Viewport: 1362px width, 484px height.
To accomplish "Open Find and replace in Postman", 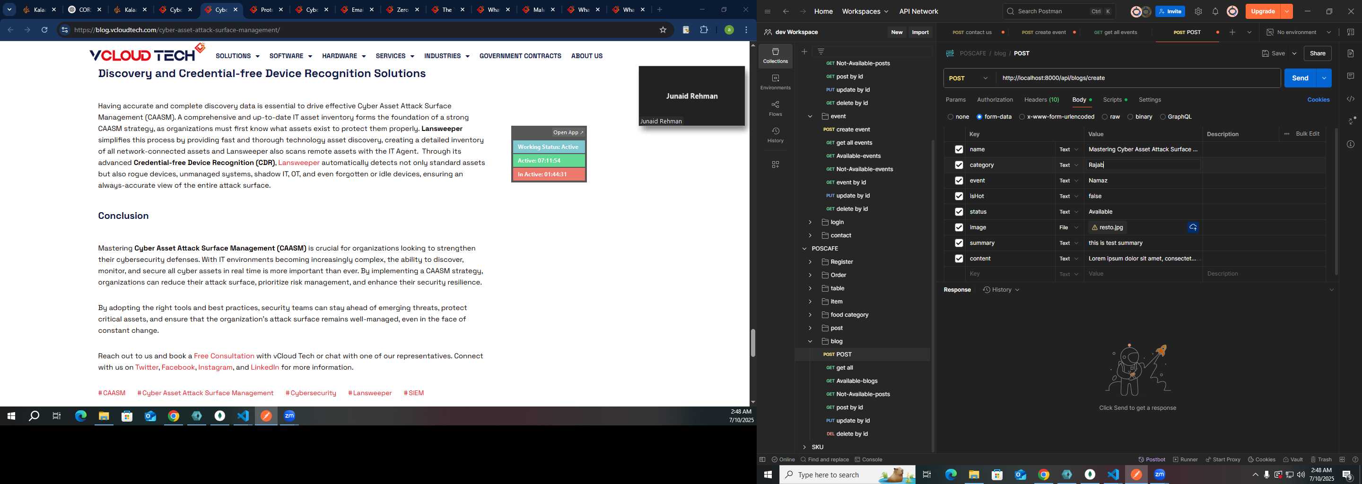I will [824, 459].
